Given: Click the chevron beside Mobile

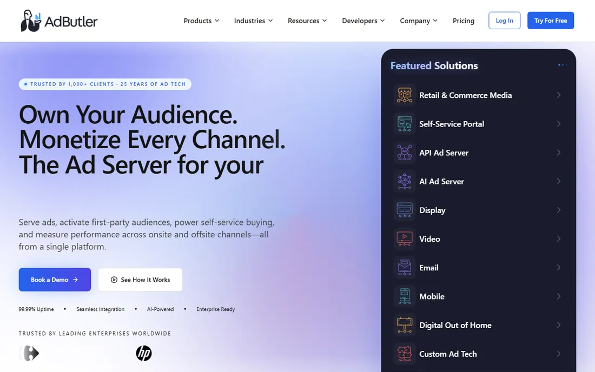Looking at the screenshot, I should click(x=559, y=296).
